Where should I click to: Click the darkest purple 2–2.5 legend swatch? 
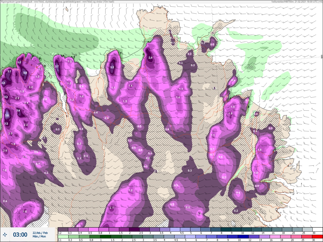(135, 229)
